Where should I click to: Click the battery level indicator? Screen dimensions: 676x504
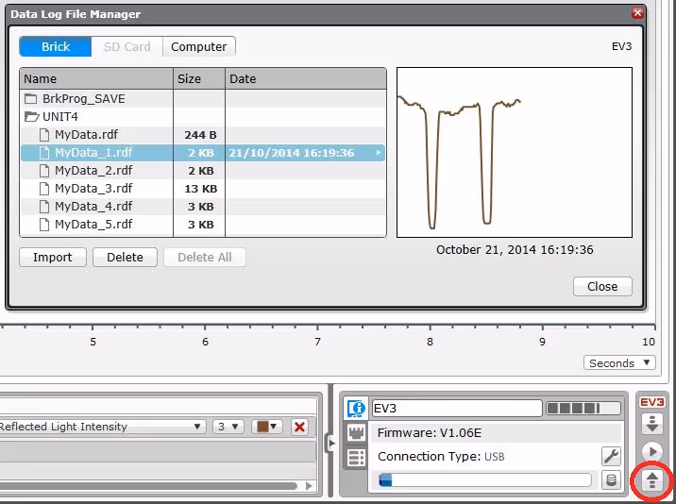pyautogui.click(x=583, y=409)
